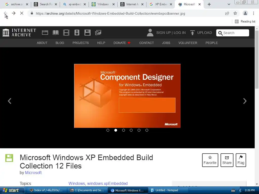259x194 pixels.
Task: Open the Software floppy disk icon
Action: coord(87,33)
